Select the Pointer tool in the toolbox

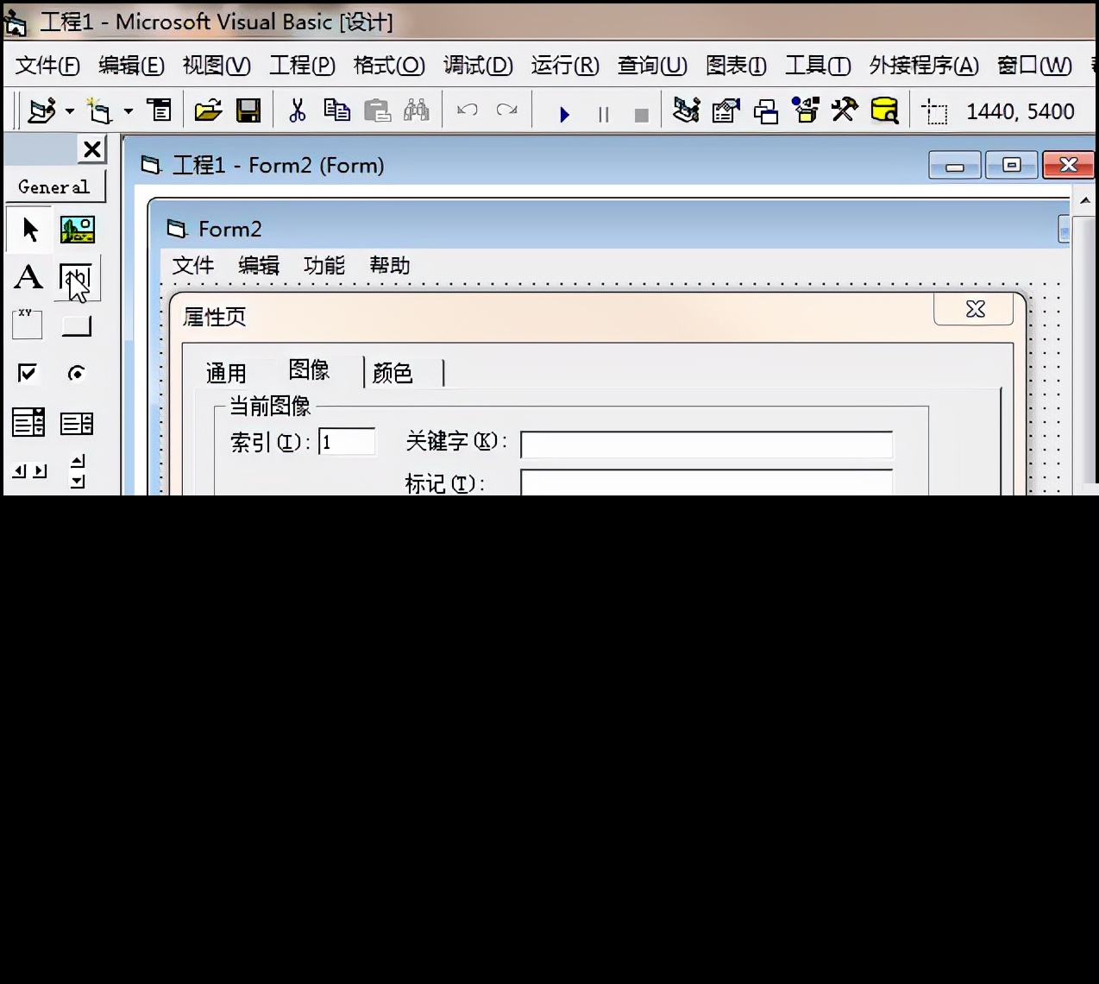tap(30, 230)
